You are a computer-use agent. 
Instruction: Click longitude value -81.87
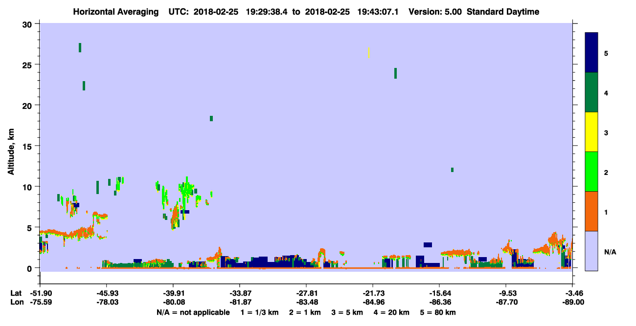click(240, 302)
